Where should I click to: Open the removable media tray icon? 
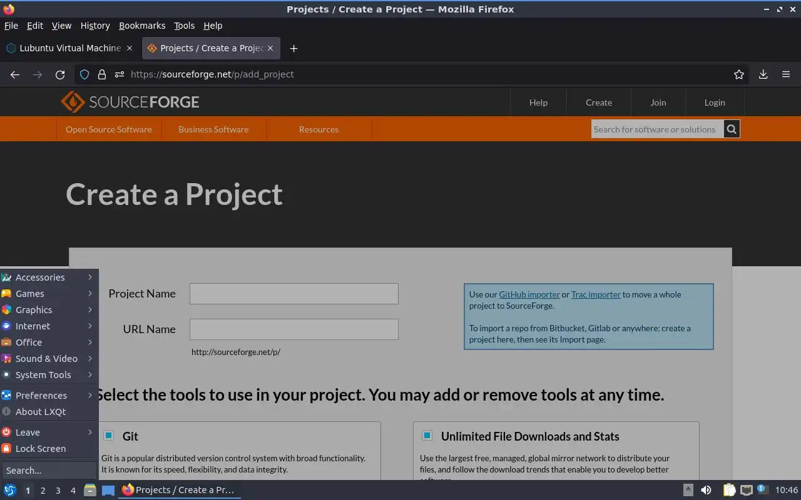[x=688, y=490]
